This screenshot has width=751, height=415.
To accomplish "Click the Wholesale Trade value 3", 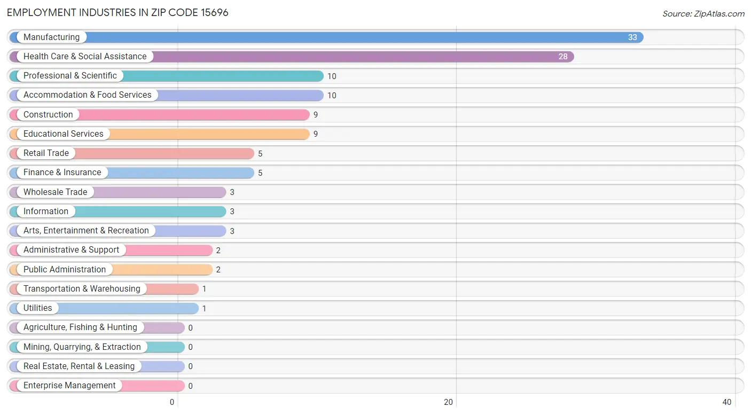I will pyautogui.click(x=232, y=192).
